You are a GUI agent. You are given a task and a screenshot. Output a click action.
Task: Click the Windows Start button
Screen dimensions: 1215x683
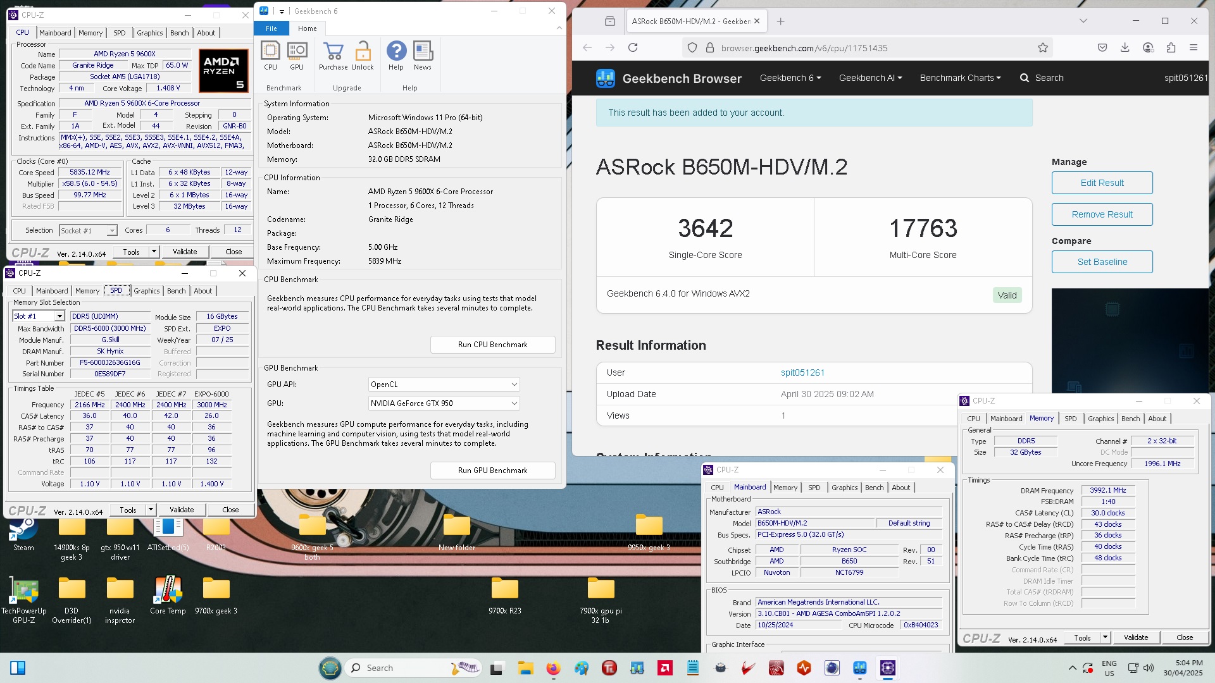pyautogui.click(x=18, y=668)
